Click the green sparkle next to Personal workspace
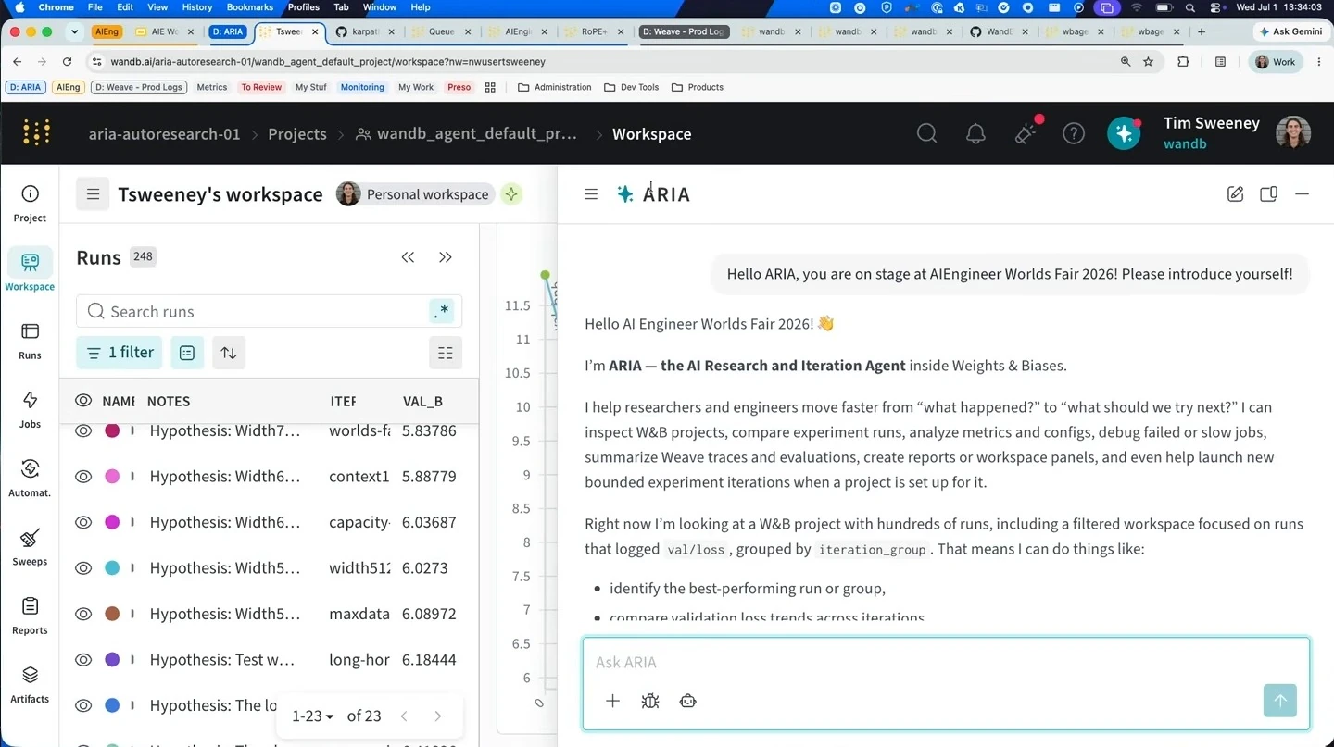 511,194
